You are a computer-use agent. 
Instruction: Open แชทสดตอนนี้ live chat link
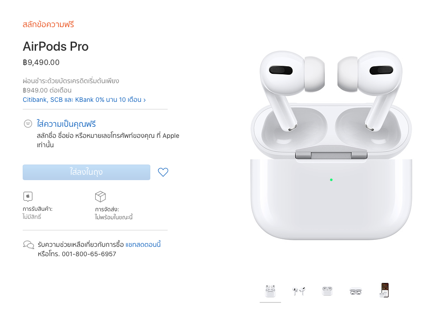click(143, 244)
